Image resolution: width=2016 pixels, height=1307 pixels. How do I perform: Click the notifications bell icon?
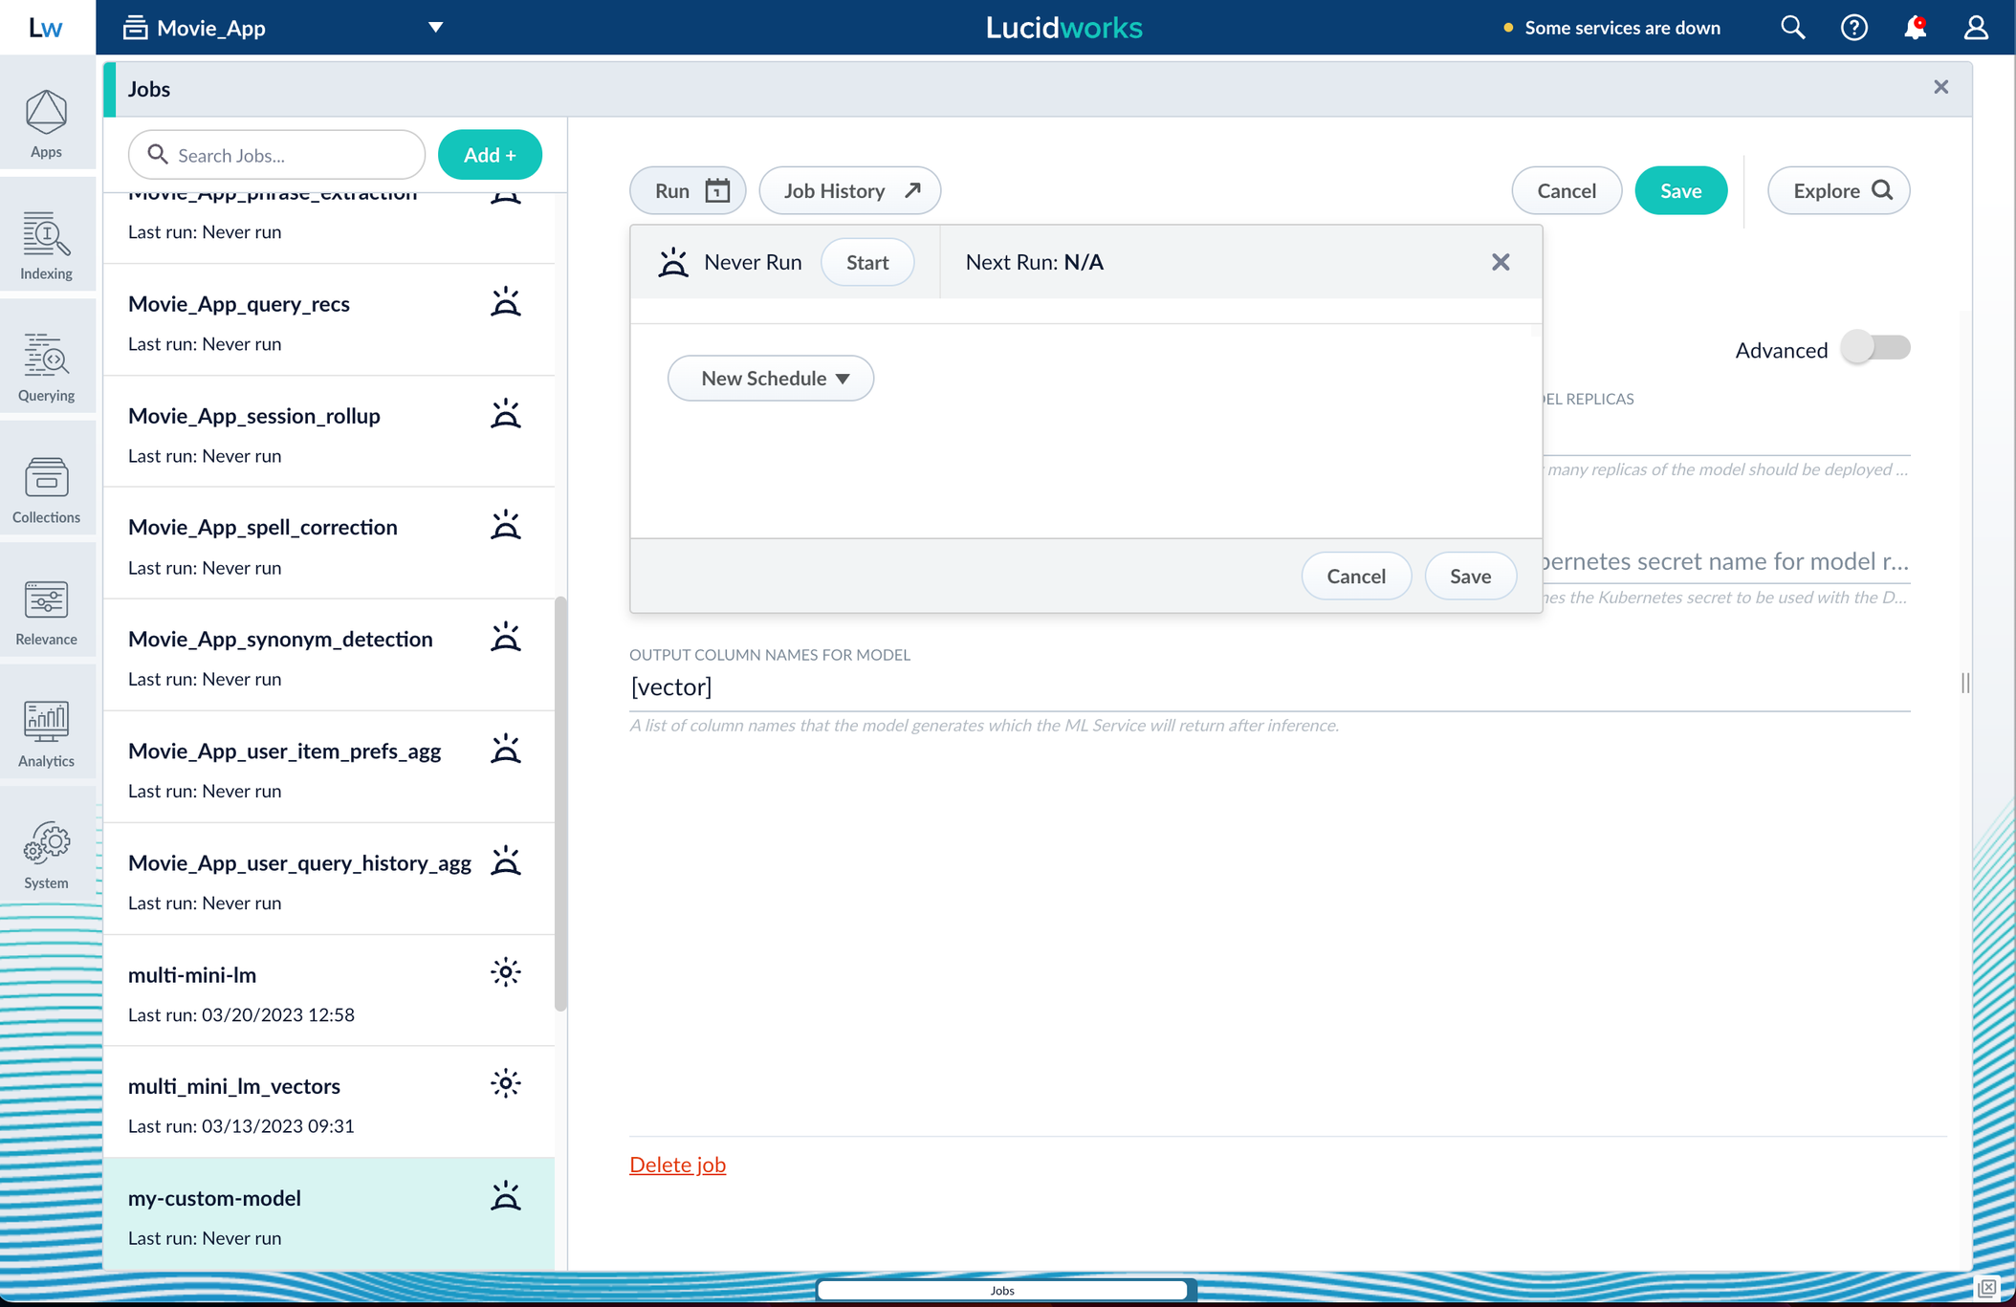1915,28
